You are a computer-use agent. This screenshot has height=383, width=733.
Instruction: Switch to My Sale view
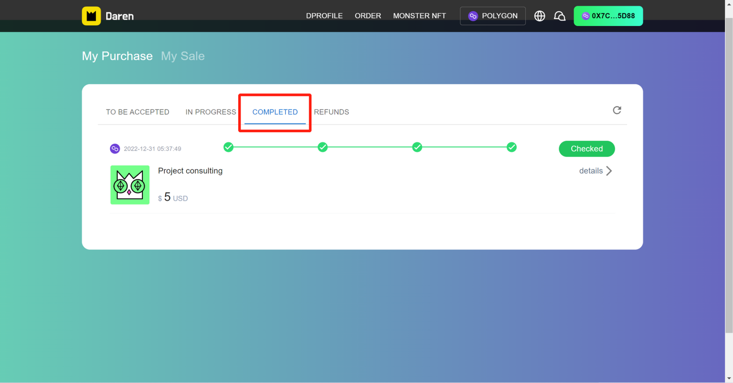click(183, 56)
